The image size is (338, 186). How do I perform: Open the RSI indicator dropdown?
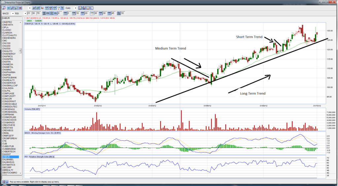(25, 13)
